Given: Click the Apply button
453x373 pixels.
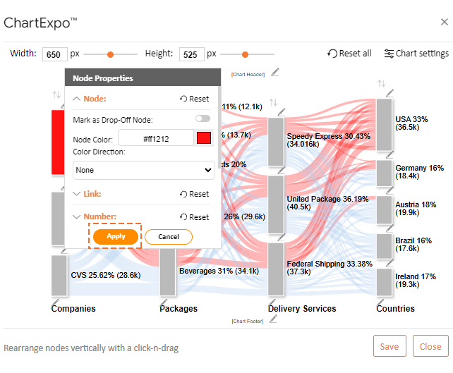Looking at the screenshot, I should [x=116, y=236].
